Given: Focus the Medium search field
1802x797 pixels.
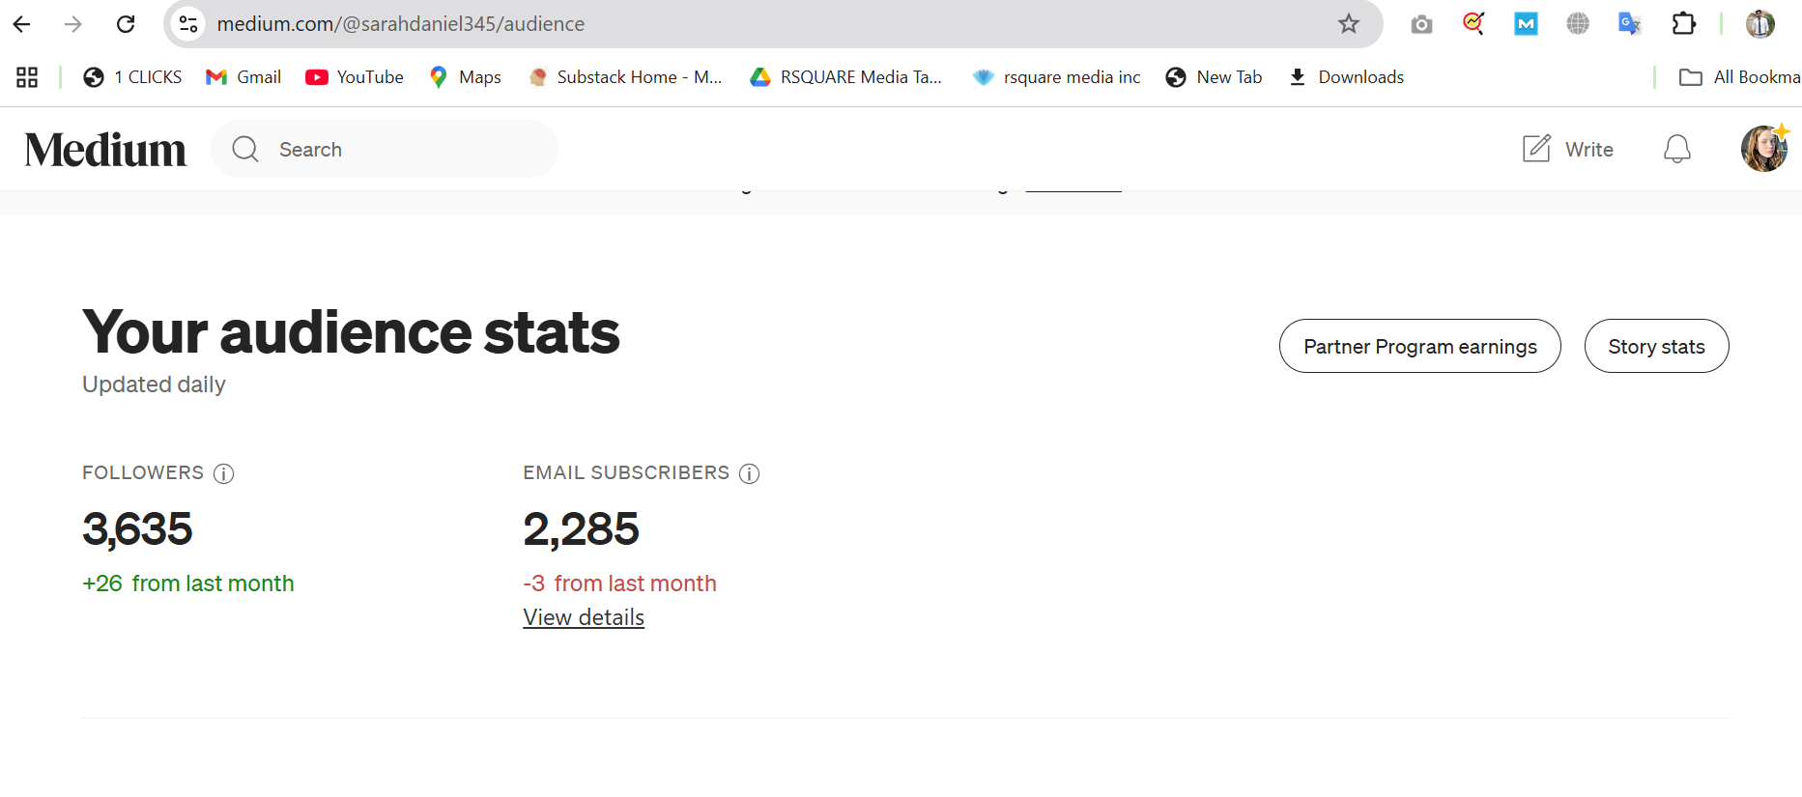Looking at the screenshot, I should pyautogui.click(x=385, y=149).
